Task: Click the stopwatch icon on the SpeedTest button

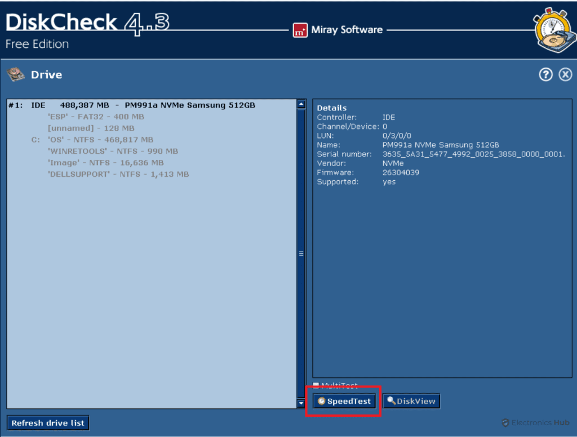Action: tap(321, 401)
